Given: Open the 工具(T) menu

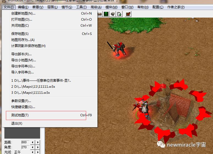Looking at the screenshot, I should (81, 7).
